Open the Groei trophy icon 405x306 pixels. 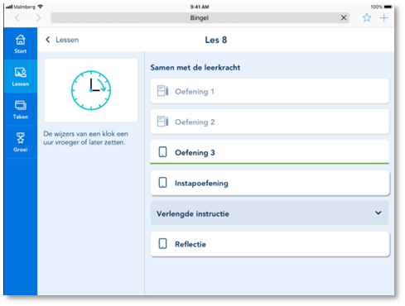point(21,138)
